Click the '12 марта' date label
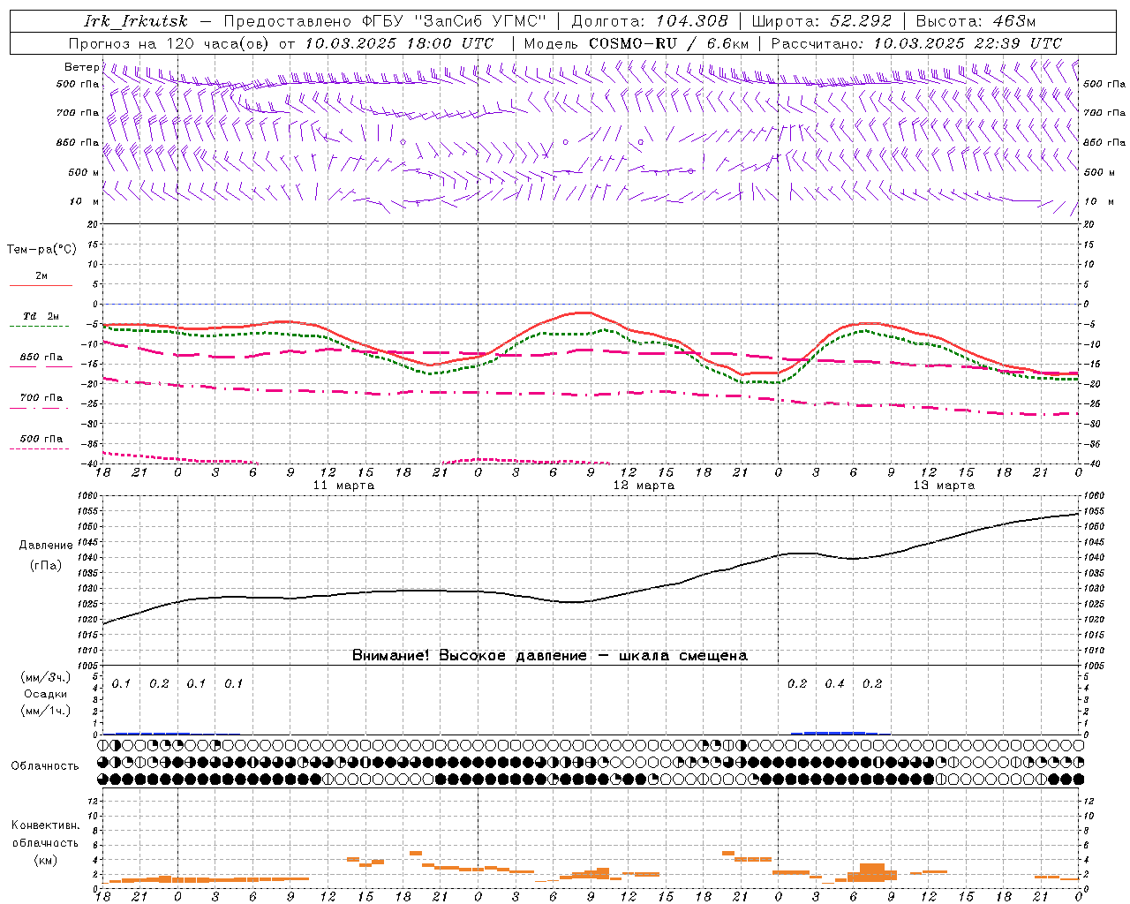Image resolution: width=1130 pixels, height=904 pixels. coord(644,486)
